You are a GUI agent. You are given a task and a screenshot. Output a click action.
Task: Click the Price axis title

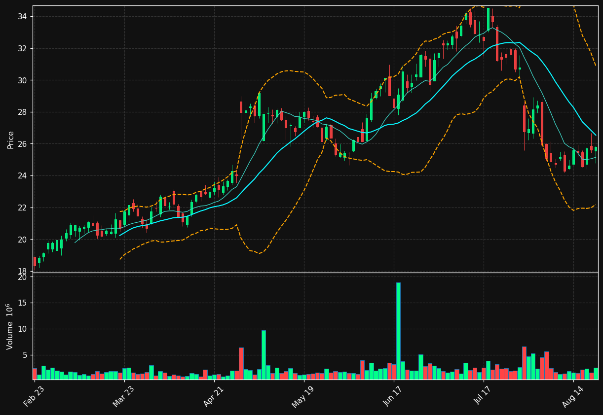click(10, 140)
